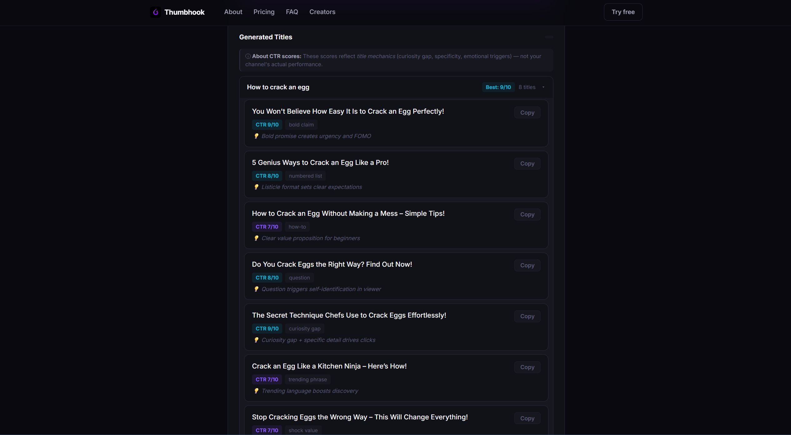The image size is (791, 435).
Task: Click the Thumbhook flame logo icon
Action: point(156,12)
